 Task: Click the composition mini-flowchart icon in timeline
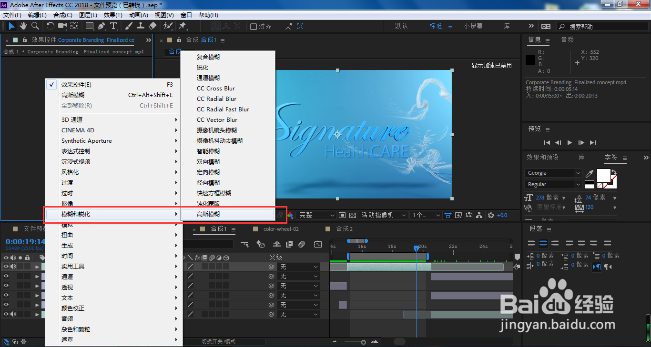coord(245,244)
